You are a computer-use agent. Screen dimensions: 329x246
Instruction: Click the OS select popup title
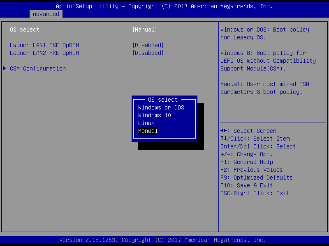pyautogui.click(x=162, y=100)
